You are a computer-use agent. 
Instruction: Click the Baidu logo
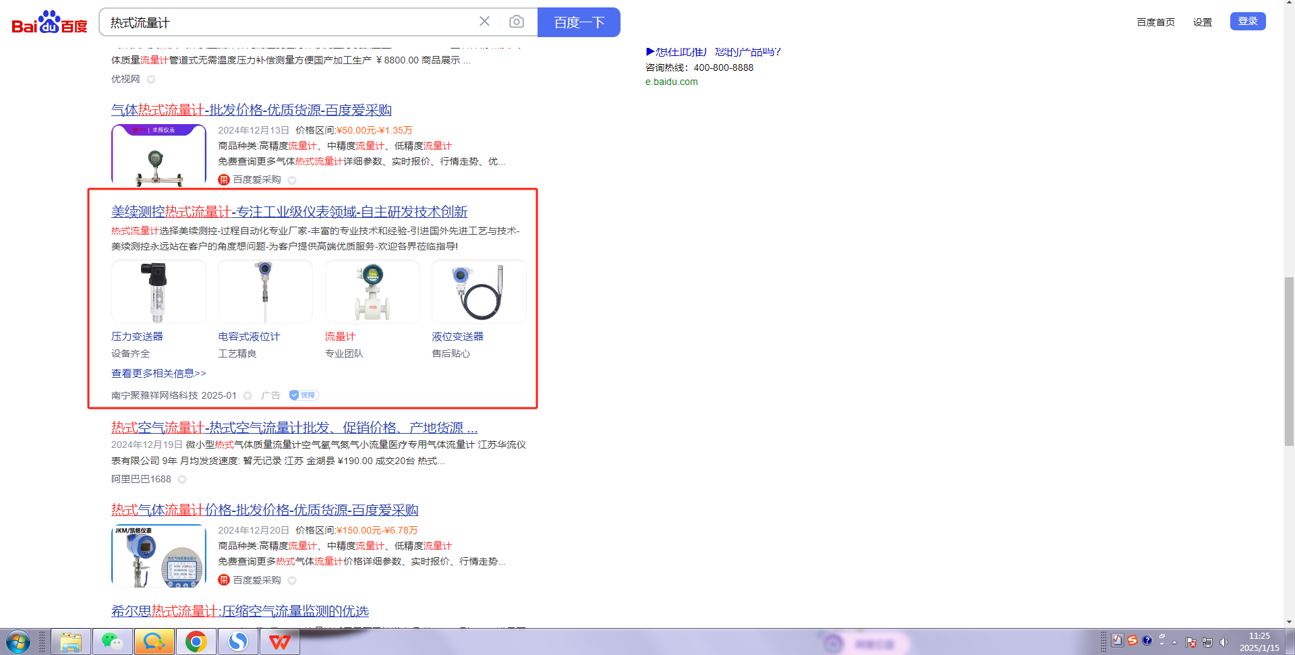point(49,22)
